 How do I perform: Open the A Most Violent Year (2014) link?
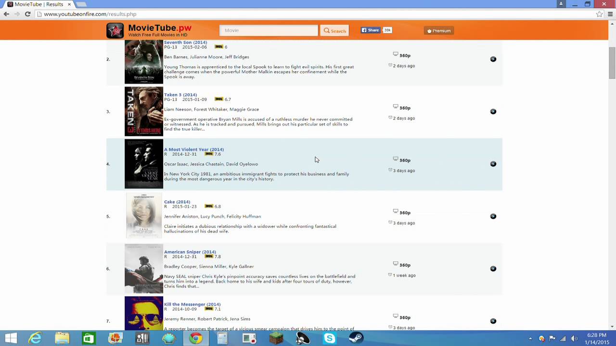(x=194, y=149)
